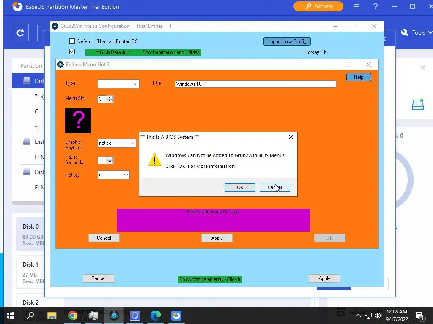The image size is (433, 324).
Task: Increase Pause Seconds with the up arrow
Action: (110, 159)
